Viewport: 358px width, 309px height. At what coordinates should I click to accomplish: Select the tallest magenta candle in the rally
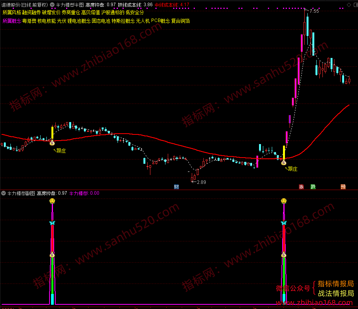click(298, 71)
